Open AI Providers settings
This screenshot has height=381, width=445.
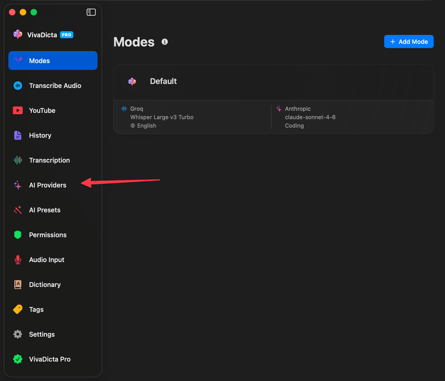[47, 185]
